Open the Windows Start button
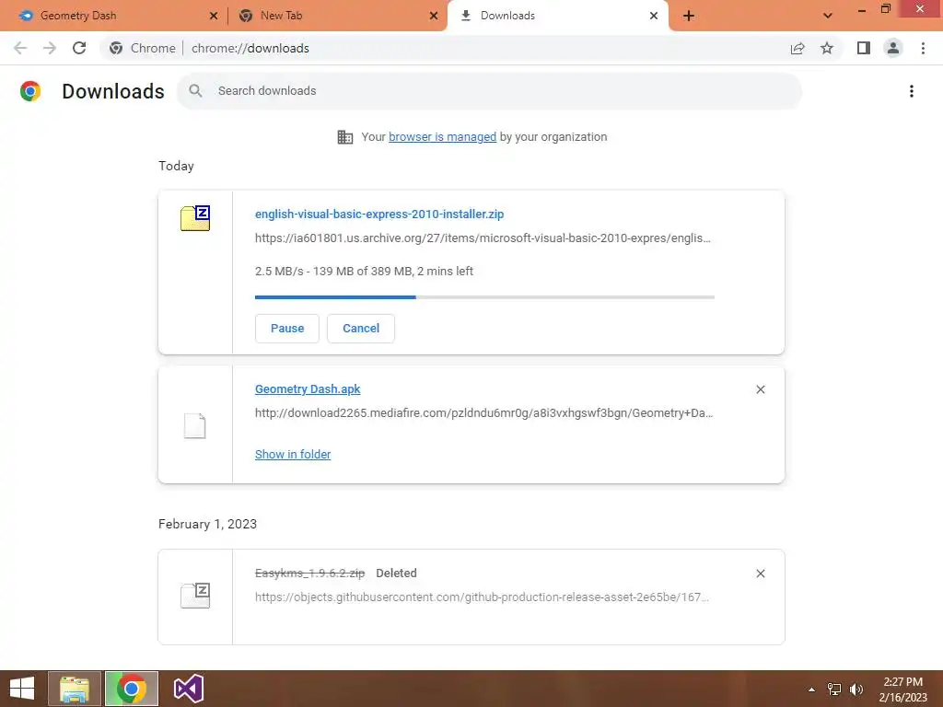Image resolution: width=943 pixels, height=707 pixels. point(22,689)
